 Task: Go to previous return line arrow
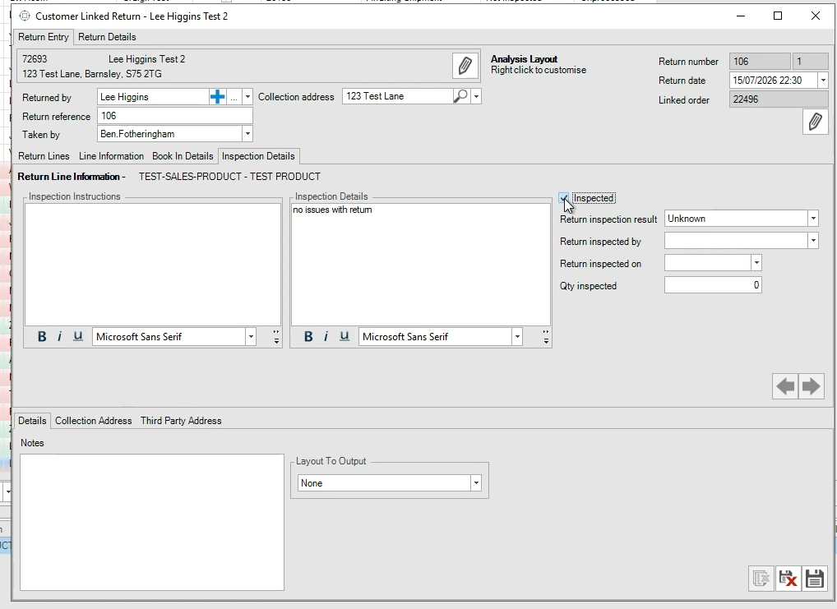tap(785, 386)
